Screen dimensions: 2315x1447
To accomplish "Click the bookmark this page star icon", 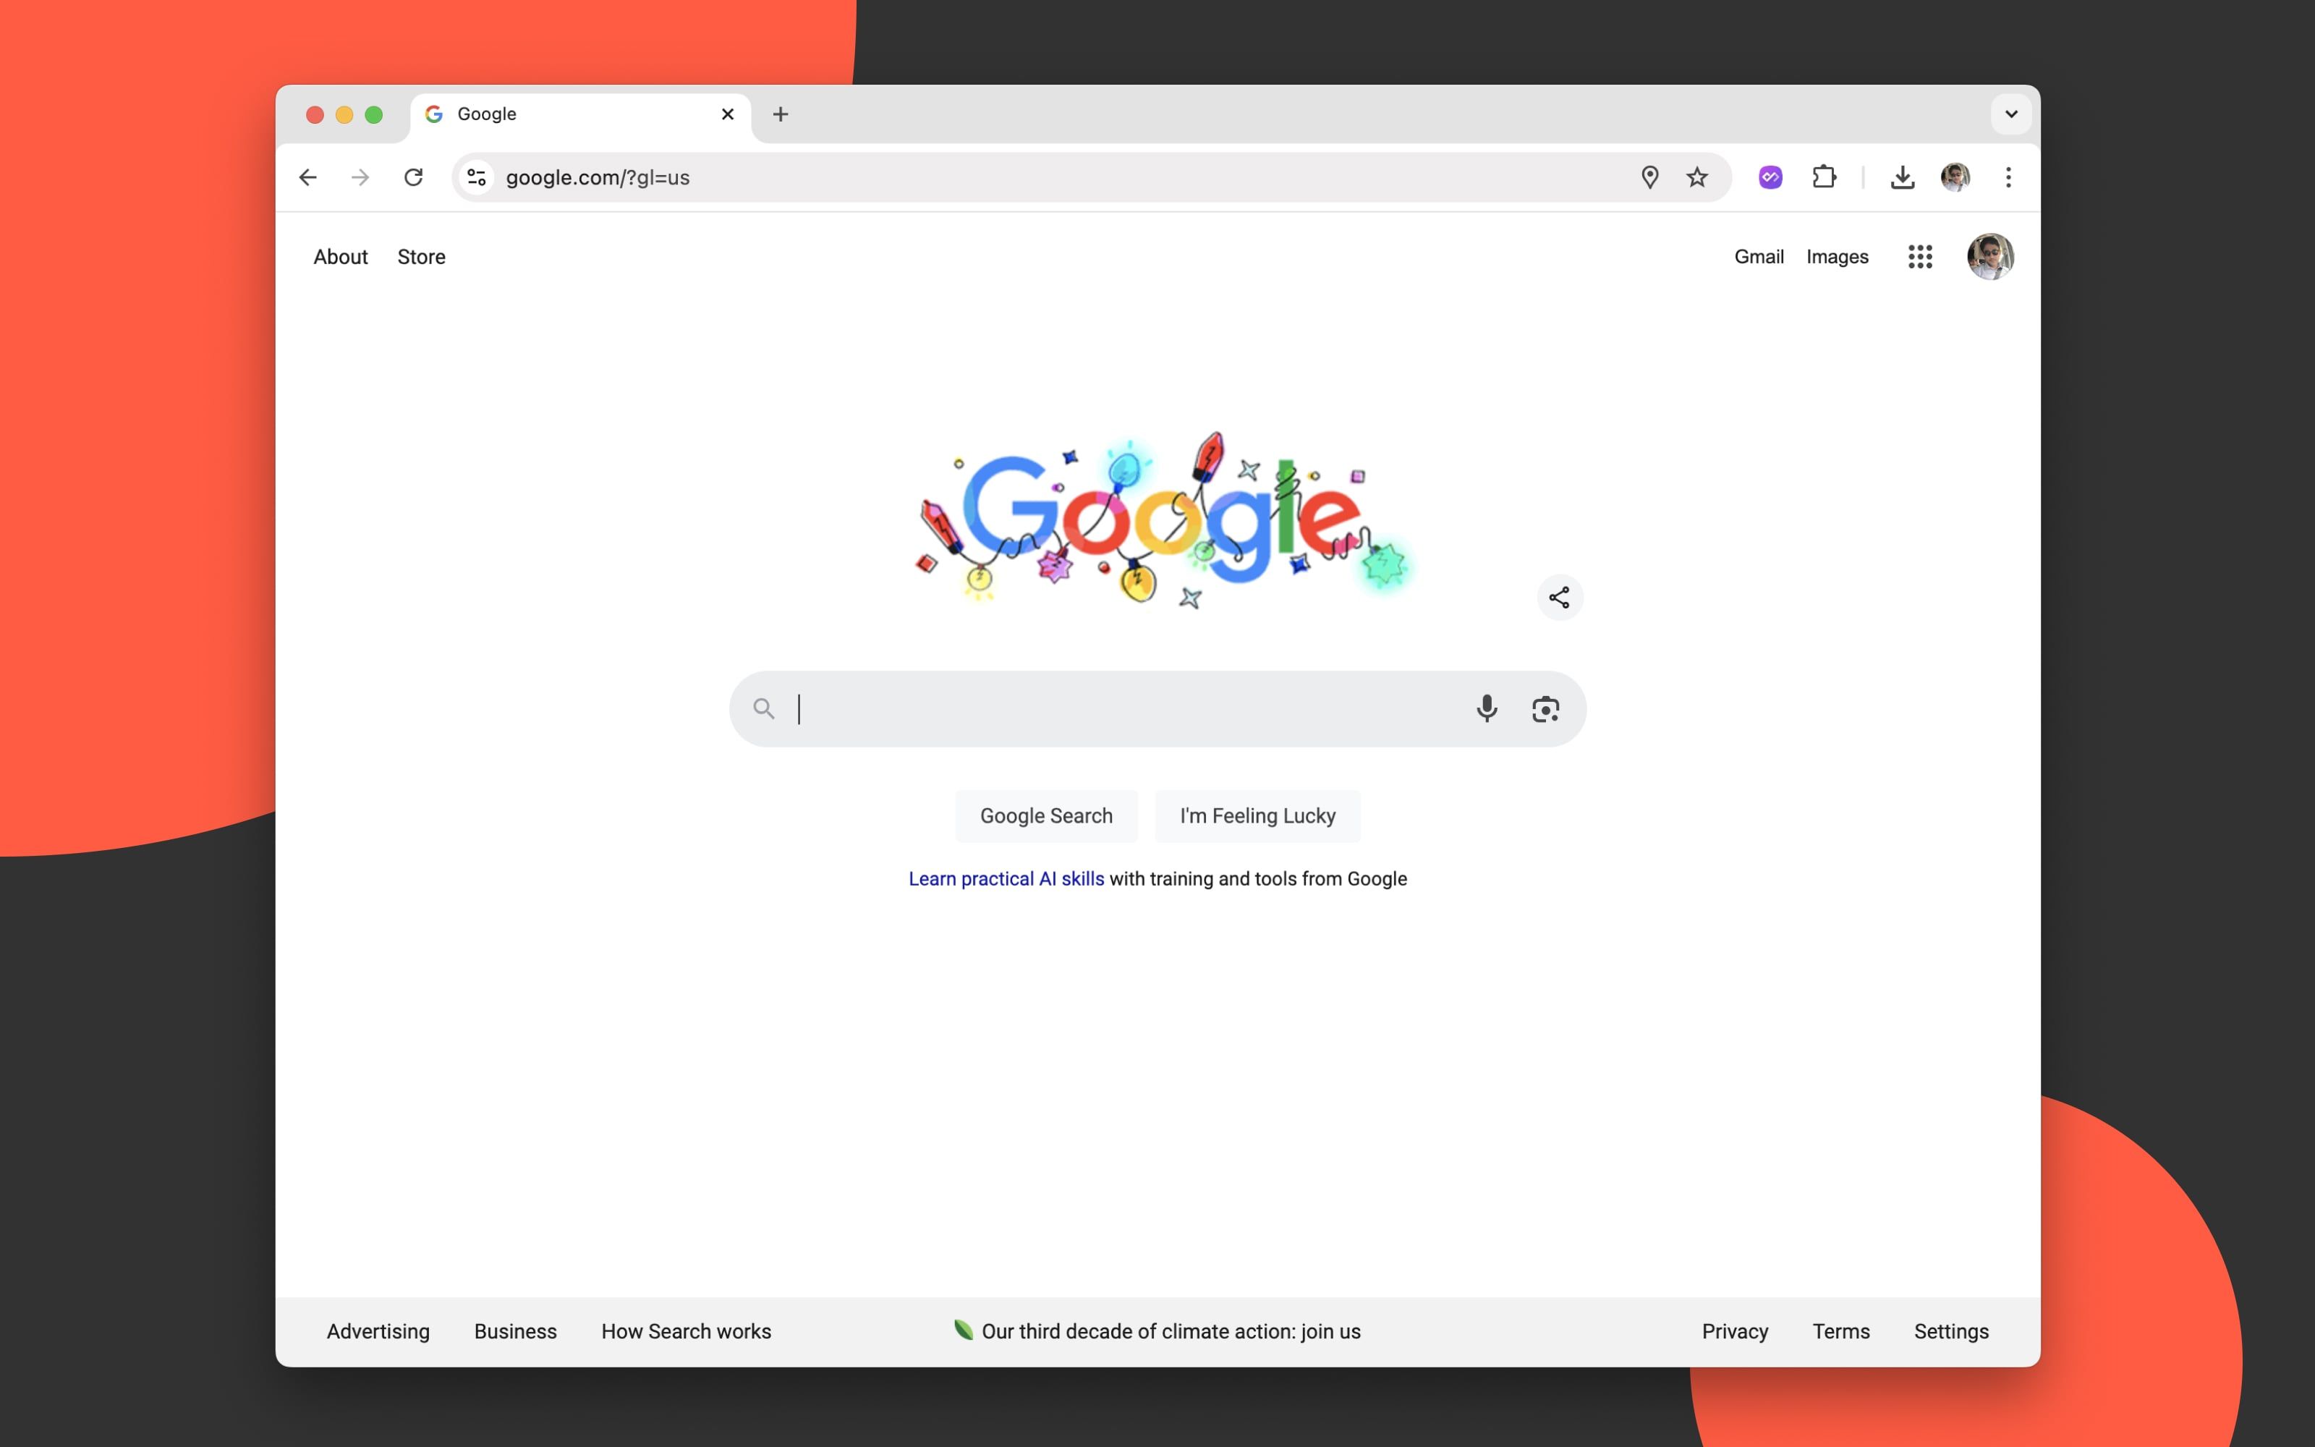I will pos(1699,177).
